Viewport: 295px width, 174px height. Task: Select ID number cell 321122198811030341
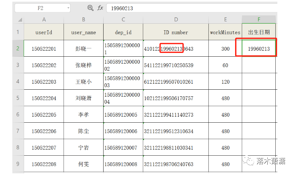coord(176,147)
